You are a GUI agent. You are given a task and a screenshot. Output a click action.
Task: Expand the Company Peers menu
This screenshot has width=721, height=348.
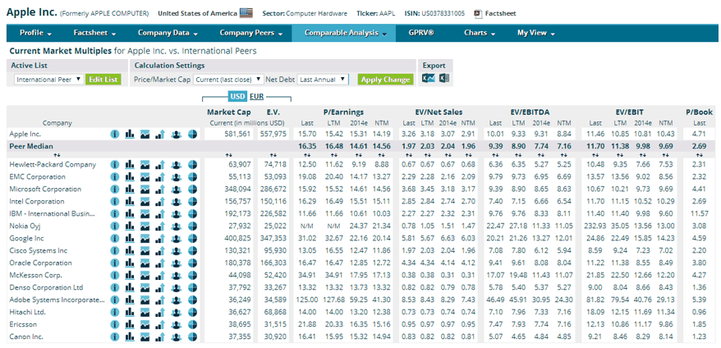click(250, 33)
